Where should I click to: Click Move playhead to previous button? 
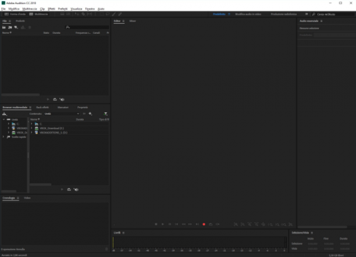176,224
